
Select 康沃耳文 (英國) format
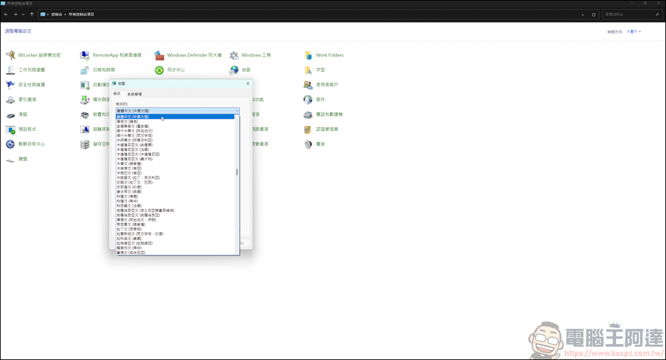(x=175, y=192)
